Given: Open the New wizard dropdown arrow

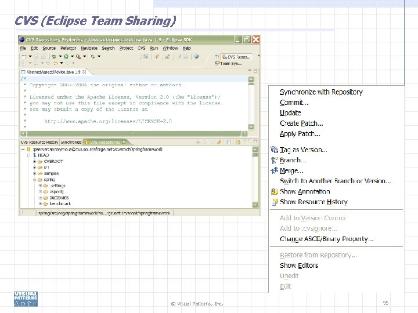Looking at the screenshot, I should [30, 56].
